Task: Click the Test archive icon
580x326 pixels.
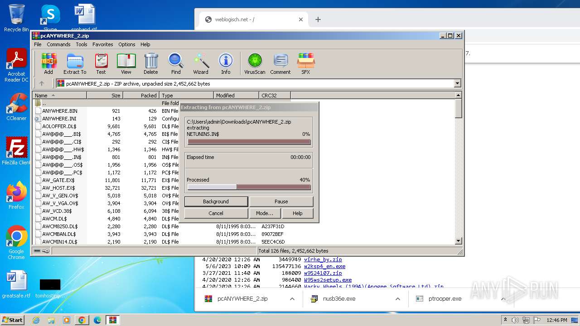Action: (101, 63)
